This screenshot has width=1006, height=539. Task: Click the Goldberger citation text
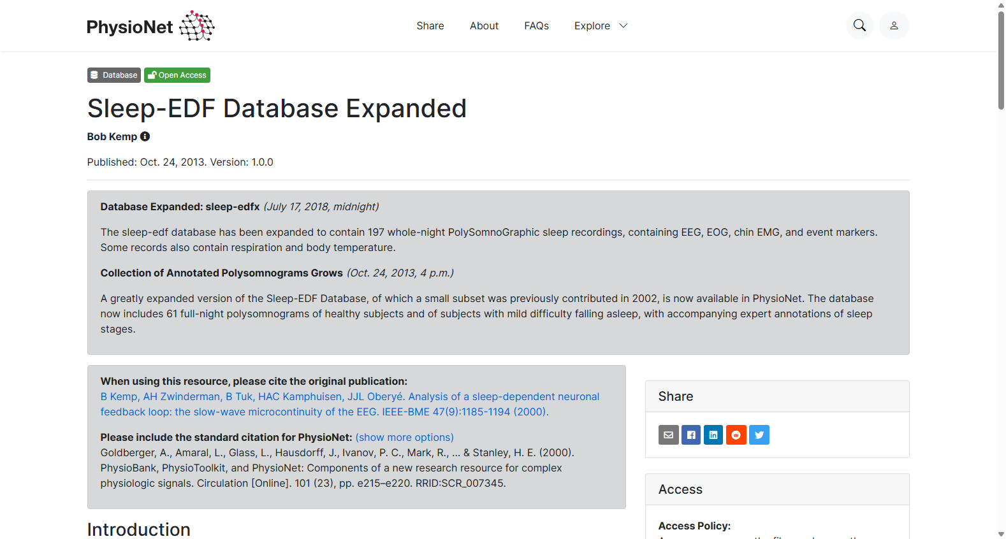[337, 468]
